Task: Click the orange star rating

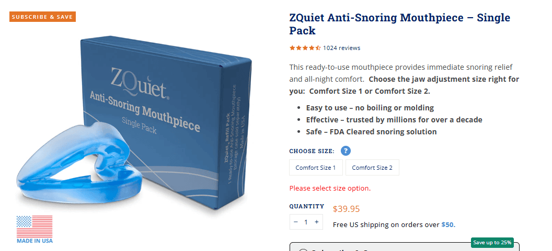Action: [x=305, y=48]
